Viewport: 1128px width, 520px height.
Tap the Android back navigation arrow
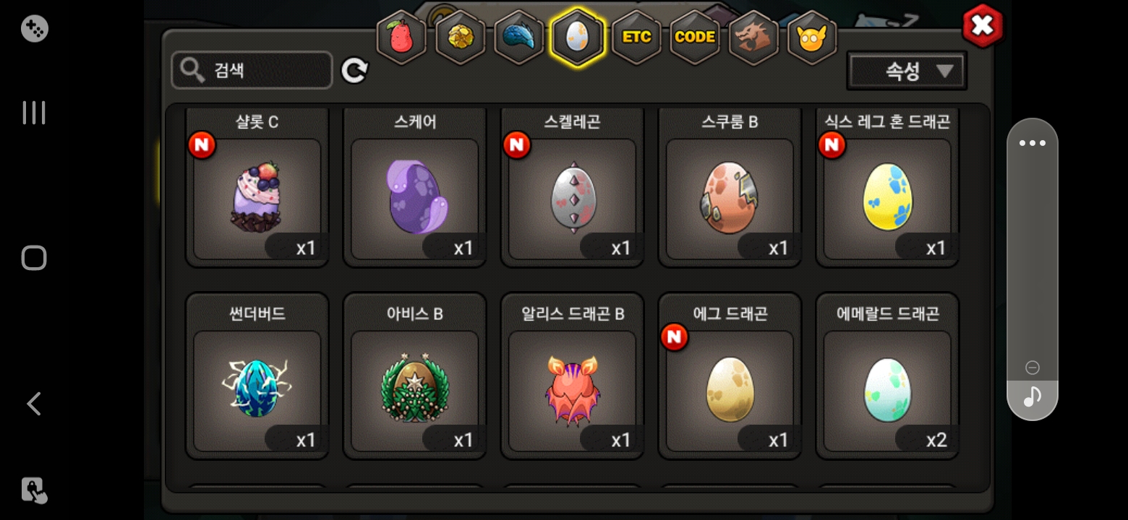click(x=34, y=404)
